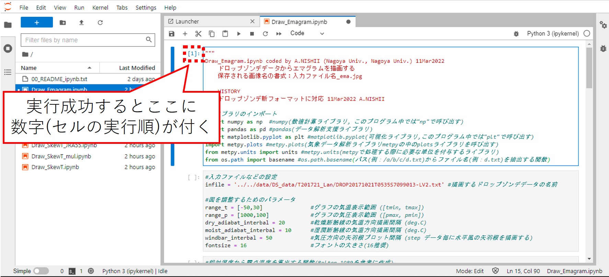
Task: Restart kernel and run all cells
Action: click(279, 34)
